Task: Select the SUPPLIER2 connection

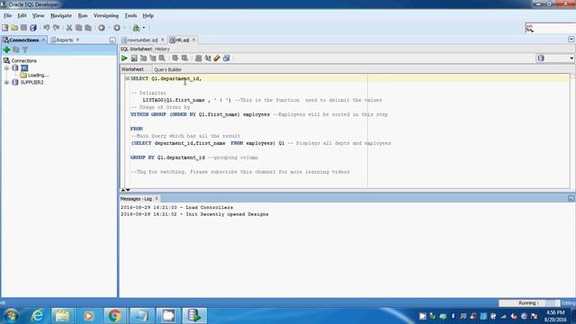Action: tap(32, 82)
